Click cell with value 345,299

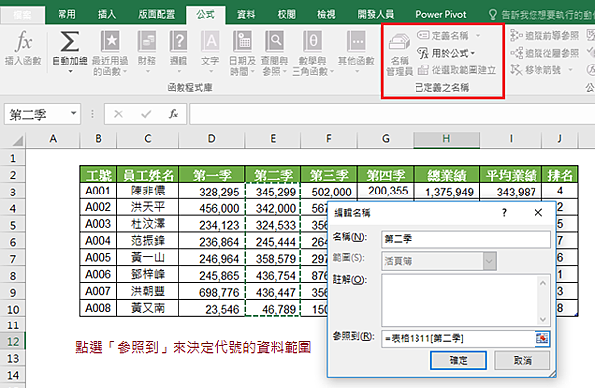pyautogui.click(x=274, y=192)
